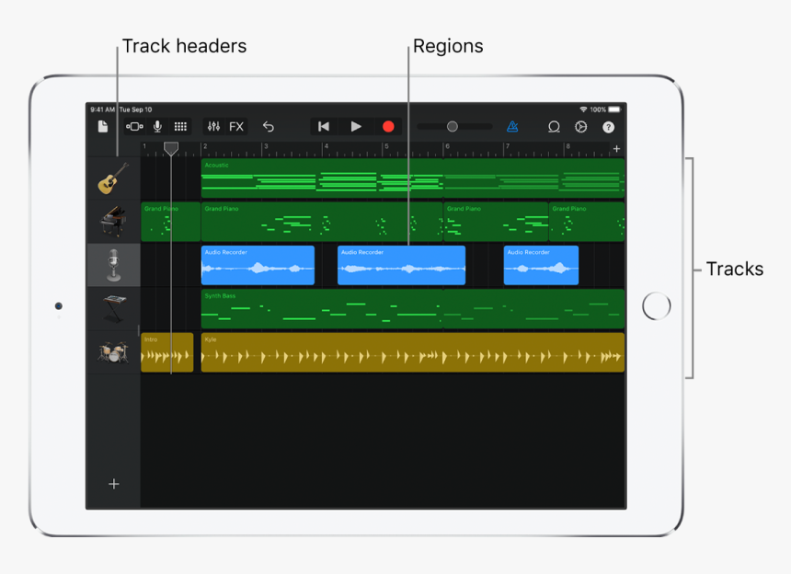Select the drum kit track icon
The image size is (791, 574).
(x=112, y=351)
